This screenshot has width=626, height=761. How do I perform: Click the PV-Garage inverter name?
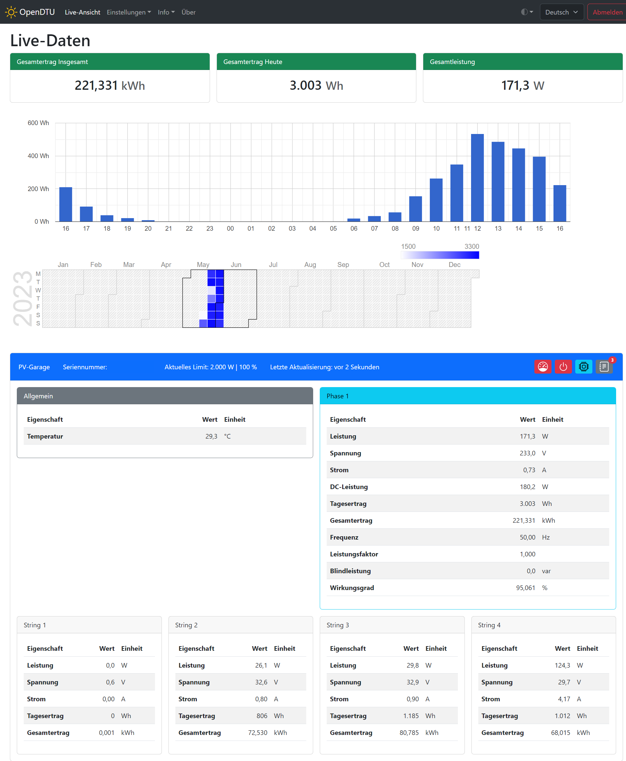pyautogui.click(x=34, y=367)
